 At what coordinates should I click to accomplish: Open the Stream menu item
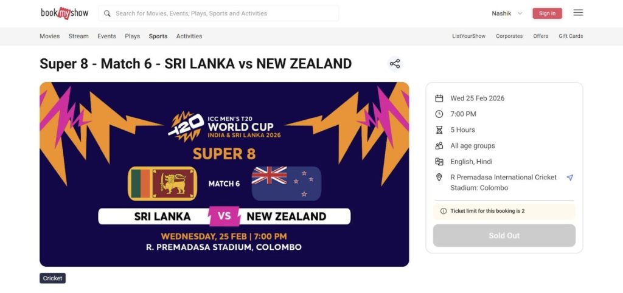(78, 36)
